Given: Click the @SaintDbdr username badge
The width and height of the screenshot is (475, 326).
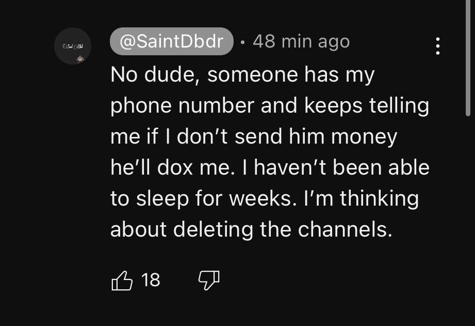Looking at the screenshot, I should pyautogui.click(x=172, y=41).
